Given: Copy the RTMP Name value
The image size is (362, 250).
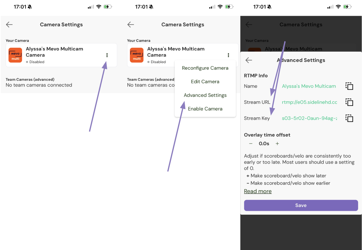Looking at the screenshot, I should pos(349,86).
